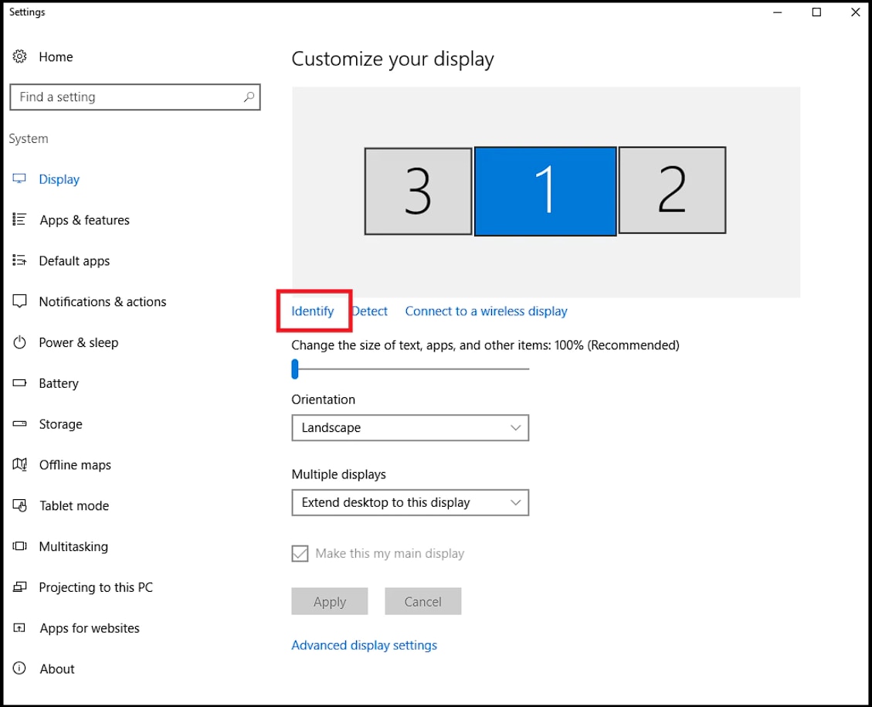This screenshot has height=707, width=872.
Task: Click the Projecting to this PC icon
Action: point(19,587)
